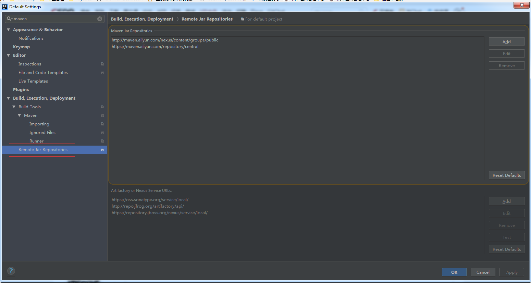The width and height of the screenshot is (531, 283).
Task: Click Edit for Maven Jar Repositories
Action: point(507,53)
